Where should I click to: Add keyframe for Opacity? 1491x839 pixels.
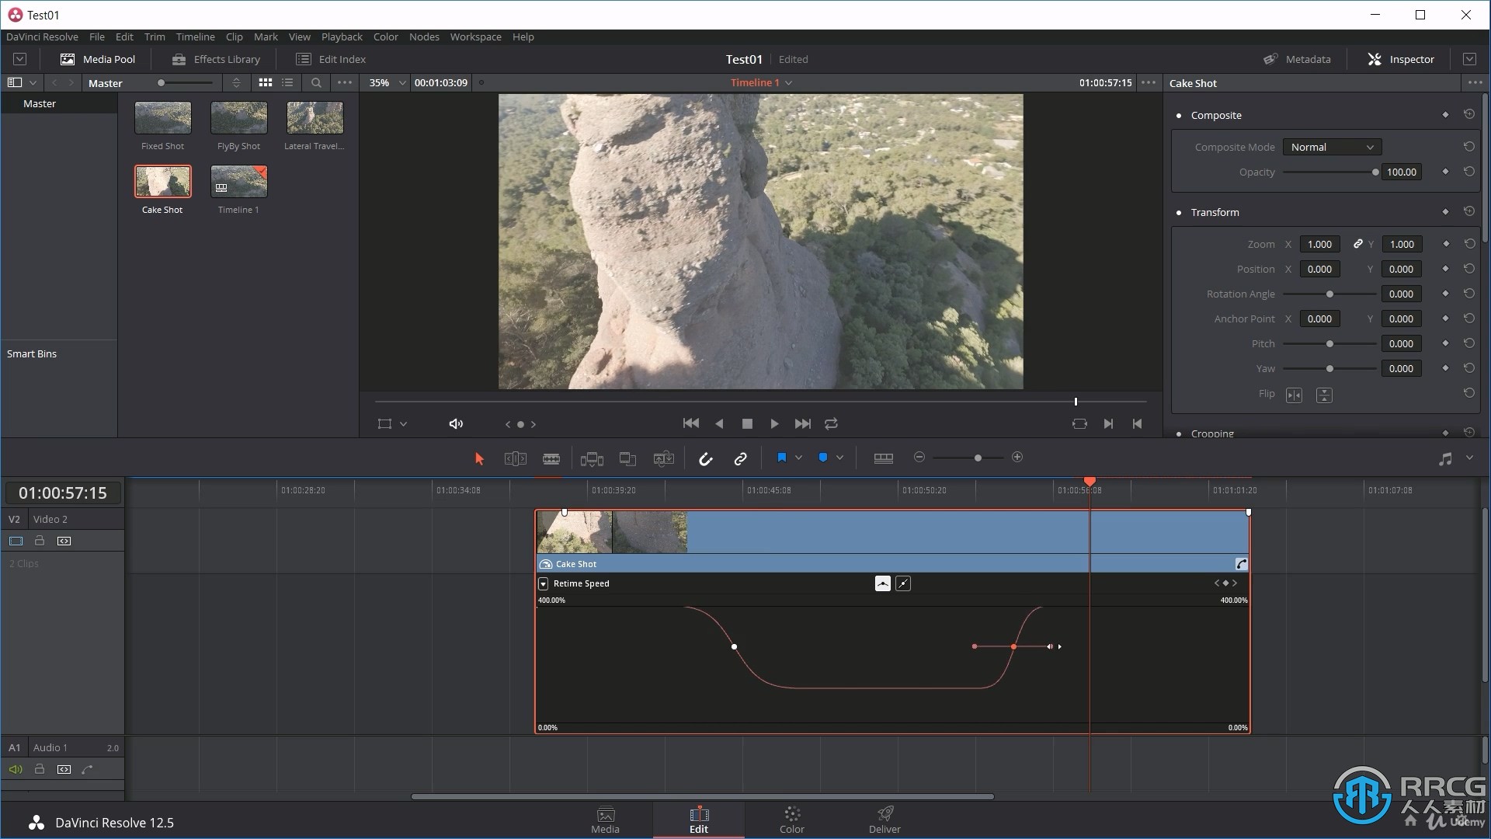click(1445, 172)
